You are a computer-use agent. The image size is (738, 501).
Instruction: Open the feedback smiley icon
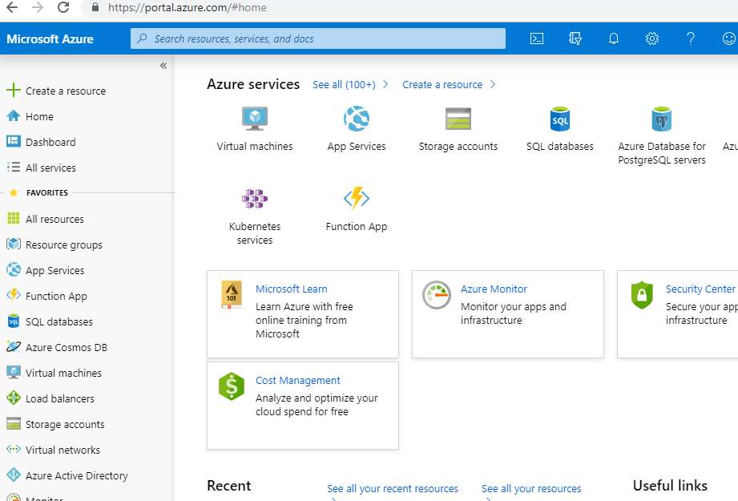[728, 38]
